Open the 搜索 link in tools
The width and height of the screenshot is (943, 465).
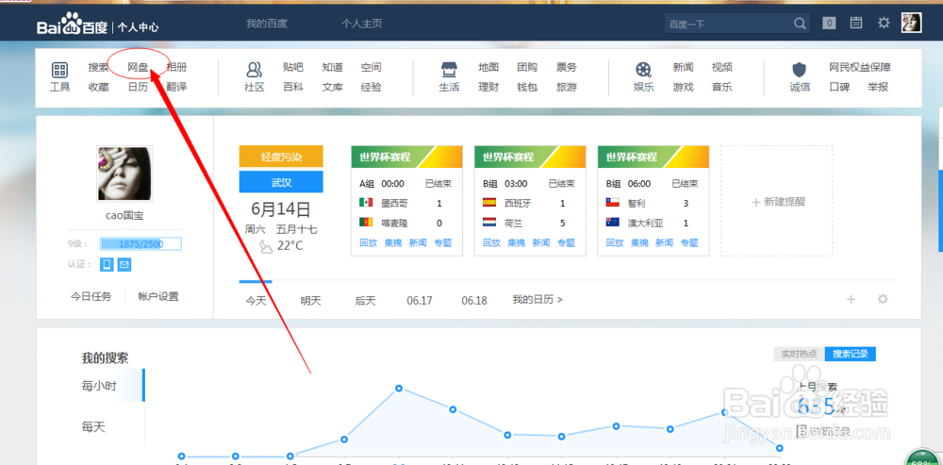click(98, 67)
